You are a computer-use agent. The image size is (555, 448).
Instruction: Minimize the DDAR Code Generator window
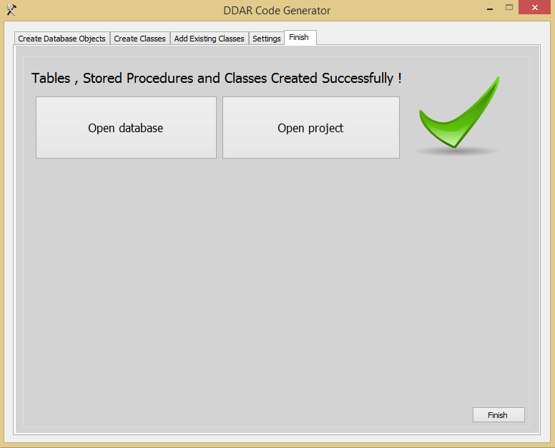(488, 8)
